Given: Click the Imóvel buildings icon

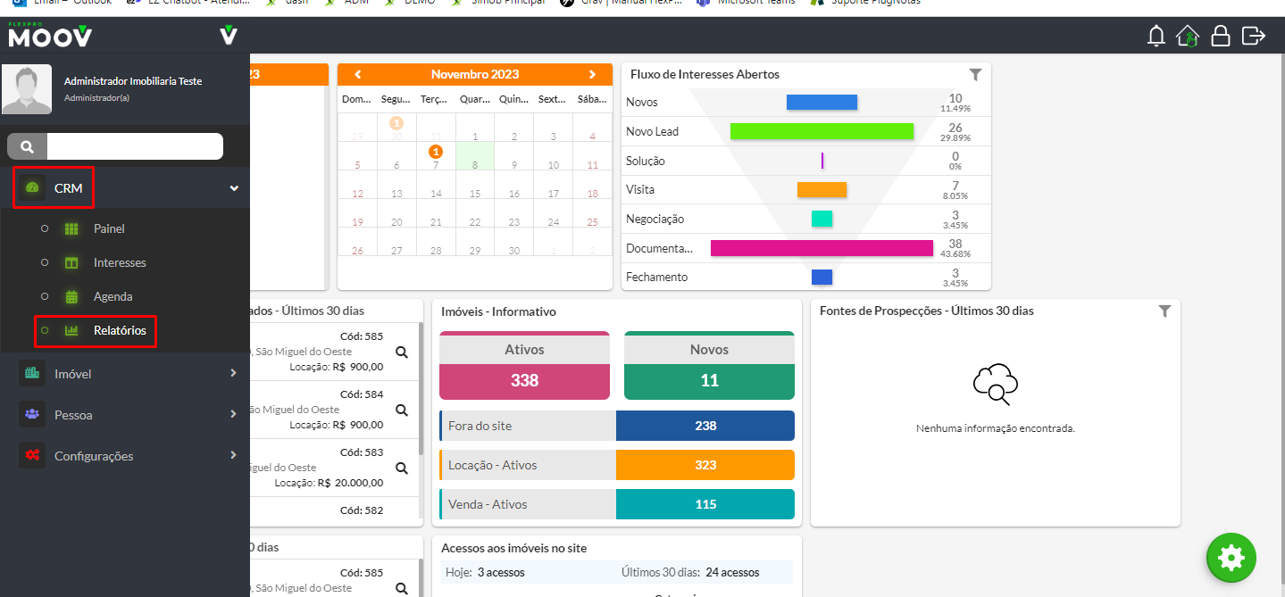Looking at the screenshot, I should 32,373.
